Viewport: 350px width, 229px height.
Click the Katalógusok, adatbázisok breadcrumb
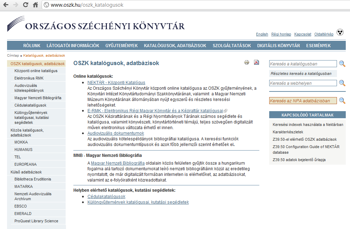[44, 56]
